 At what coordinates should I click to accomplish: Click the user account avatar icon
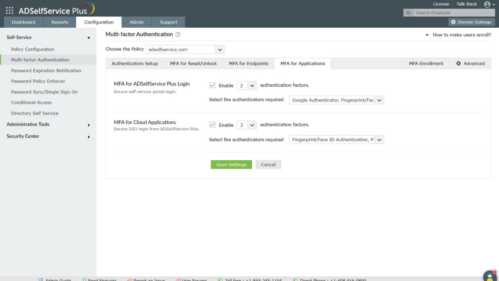pyautogui.click(x=487, y=4)
